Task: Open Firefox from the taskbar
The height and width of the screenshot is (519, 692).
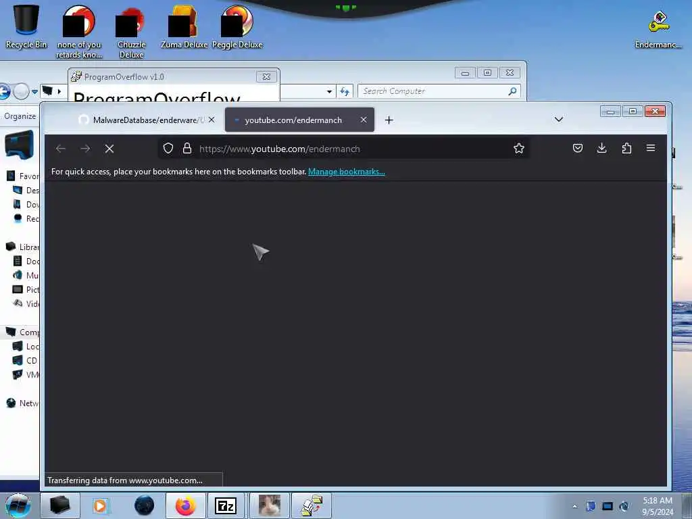Action: pos(186,505)
